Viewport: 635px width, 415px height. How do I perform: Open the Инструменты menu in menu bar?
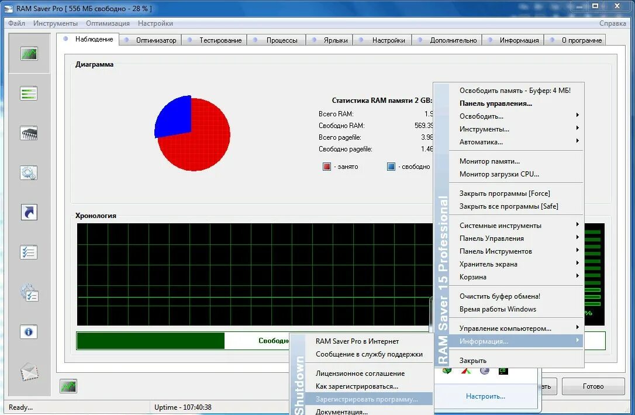pos(56,23)
